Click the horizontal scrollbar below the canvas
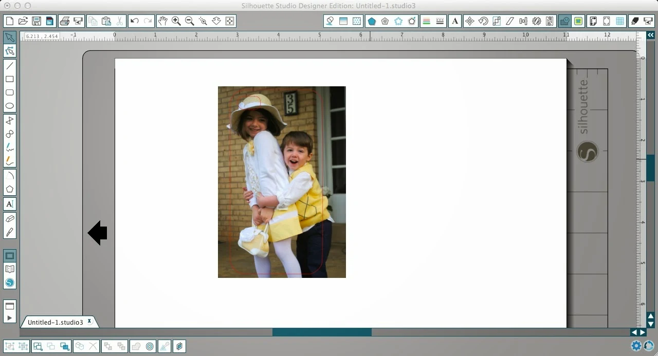The width and height of the screenshot is (658, 356). [321, 332]
